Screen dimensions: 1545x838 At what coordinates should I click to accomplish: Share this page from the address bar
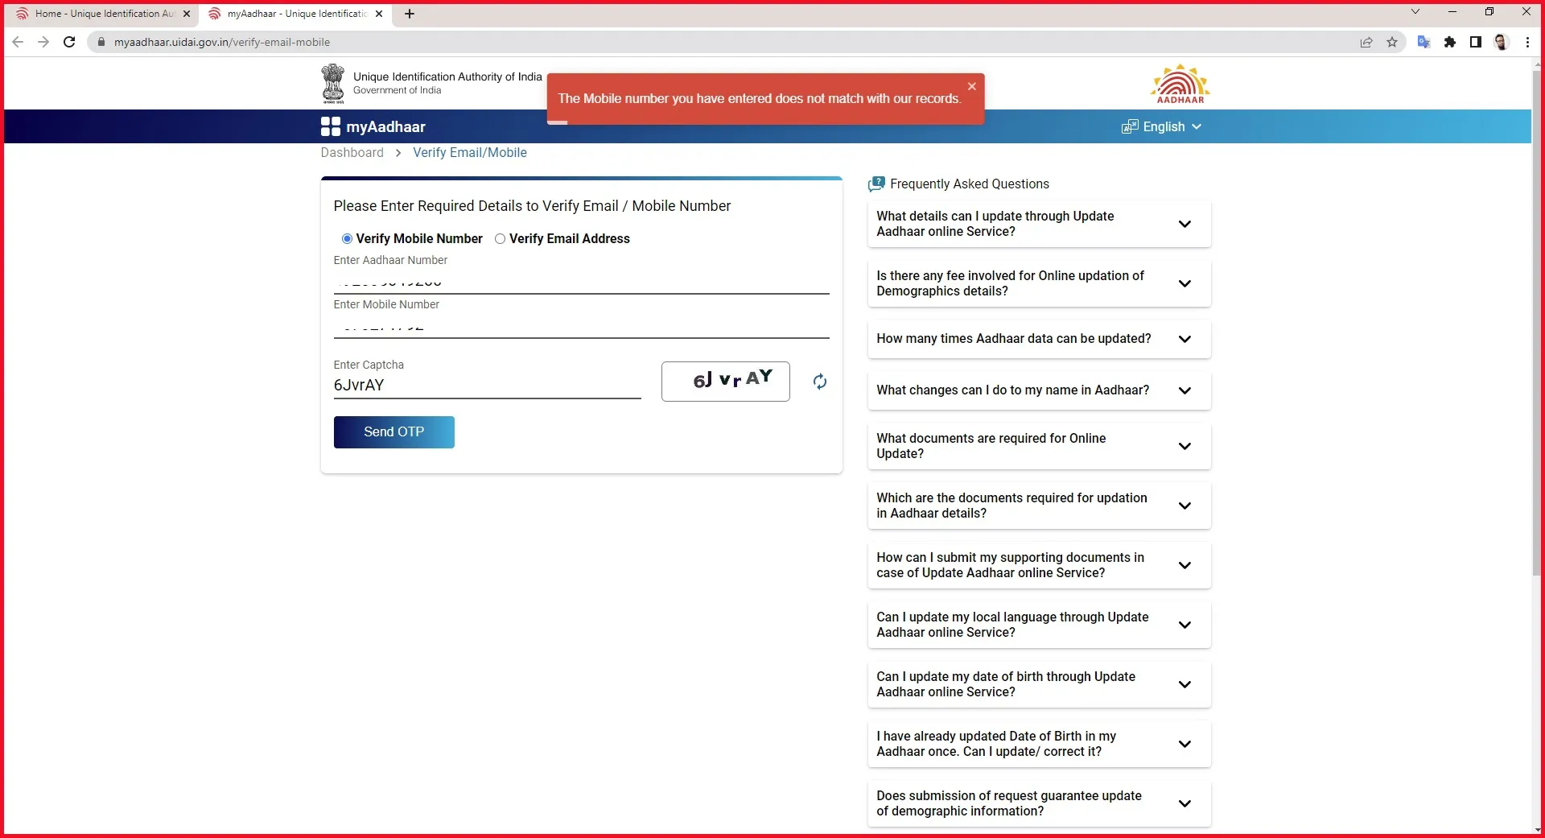(1366, 42)
